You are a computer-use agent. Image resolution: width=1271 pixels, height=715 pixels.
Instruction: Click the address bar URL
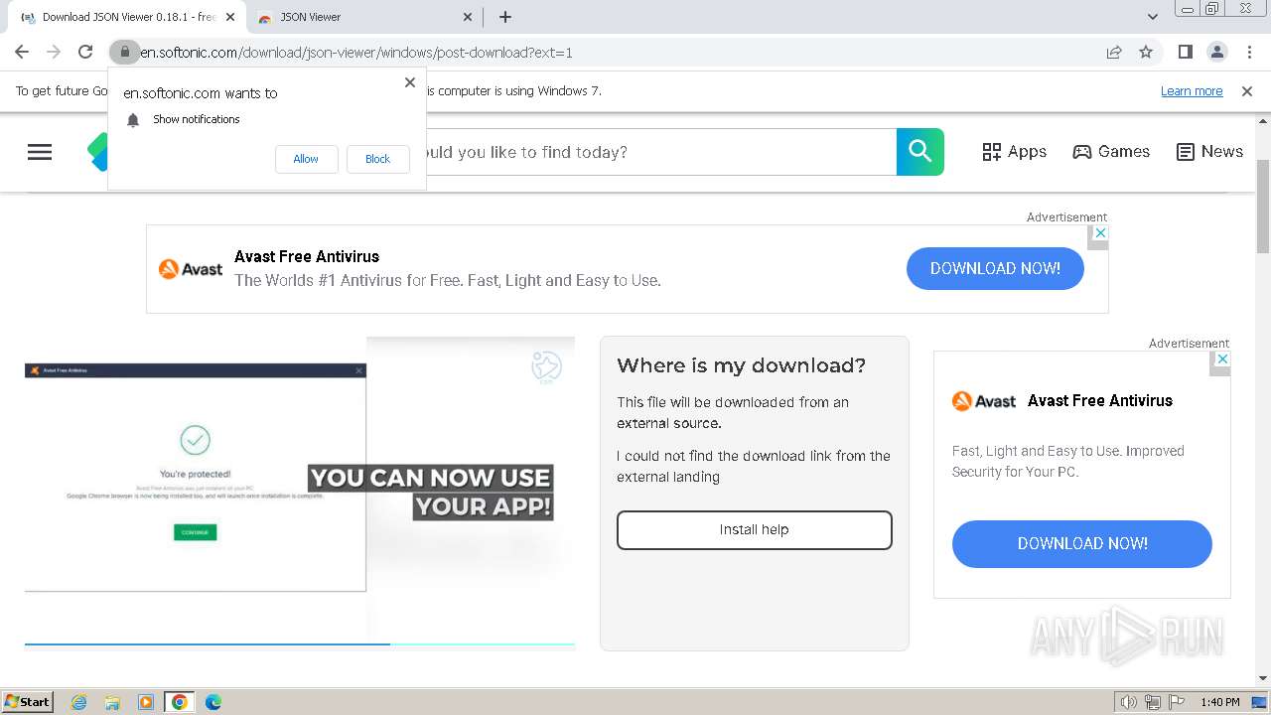(355, 52)
